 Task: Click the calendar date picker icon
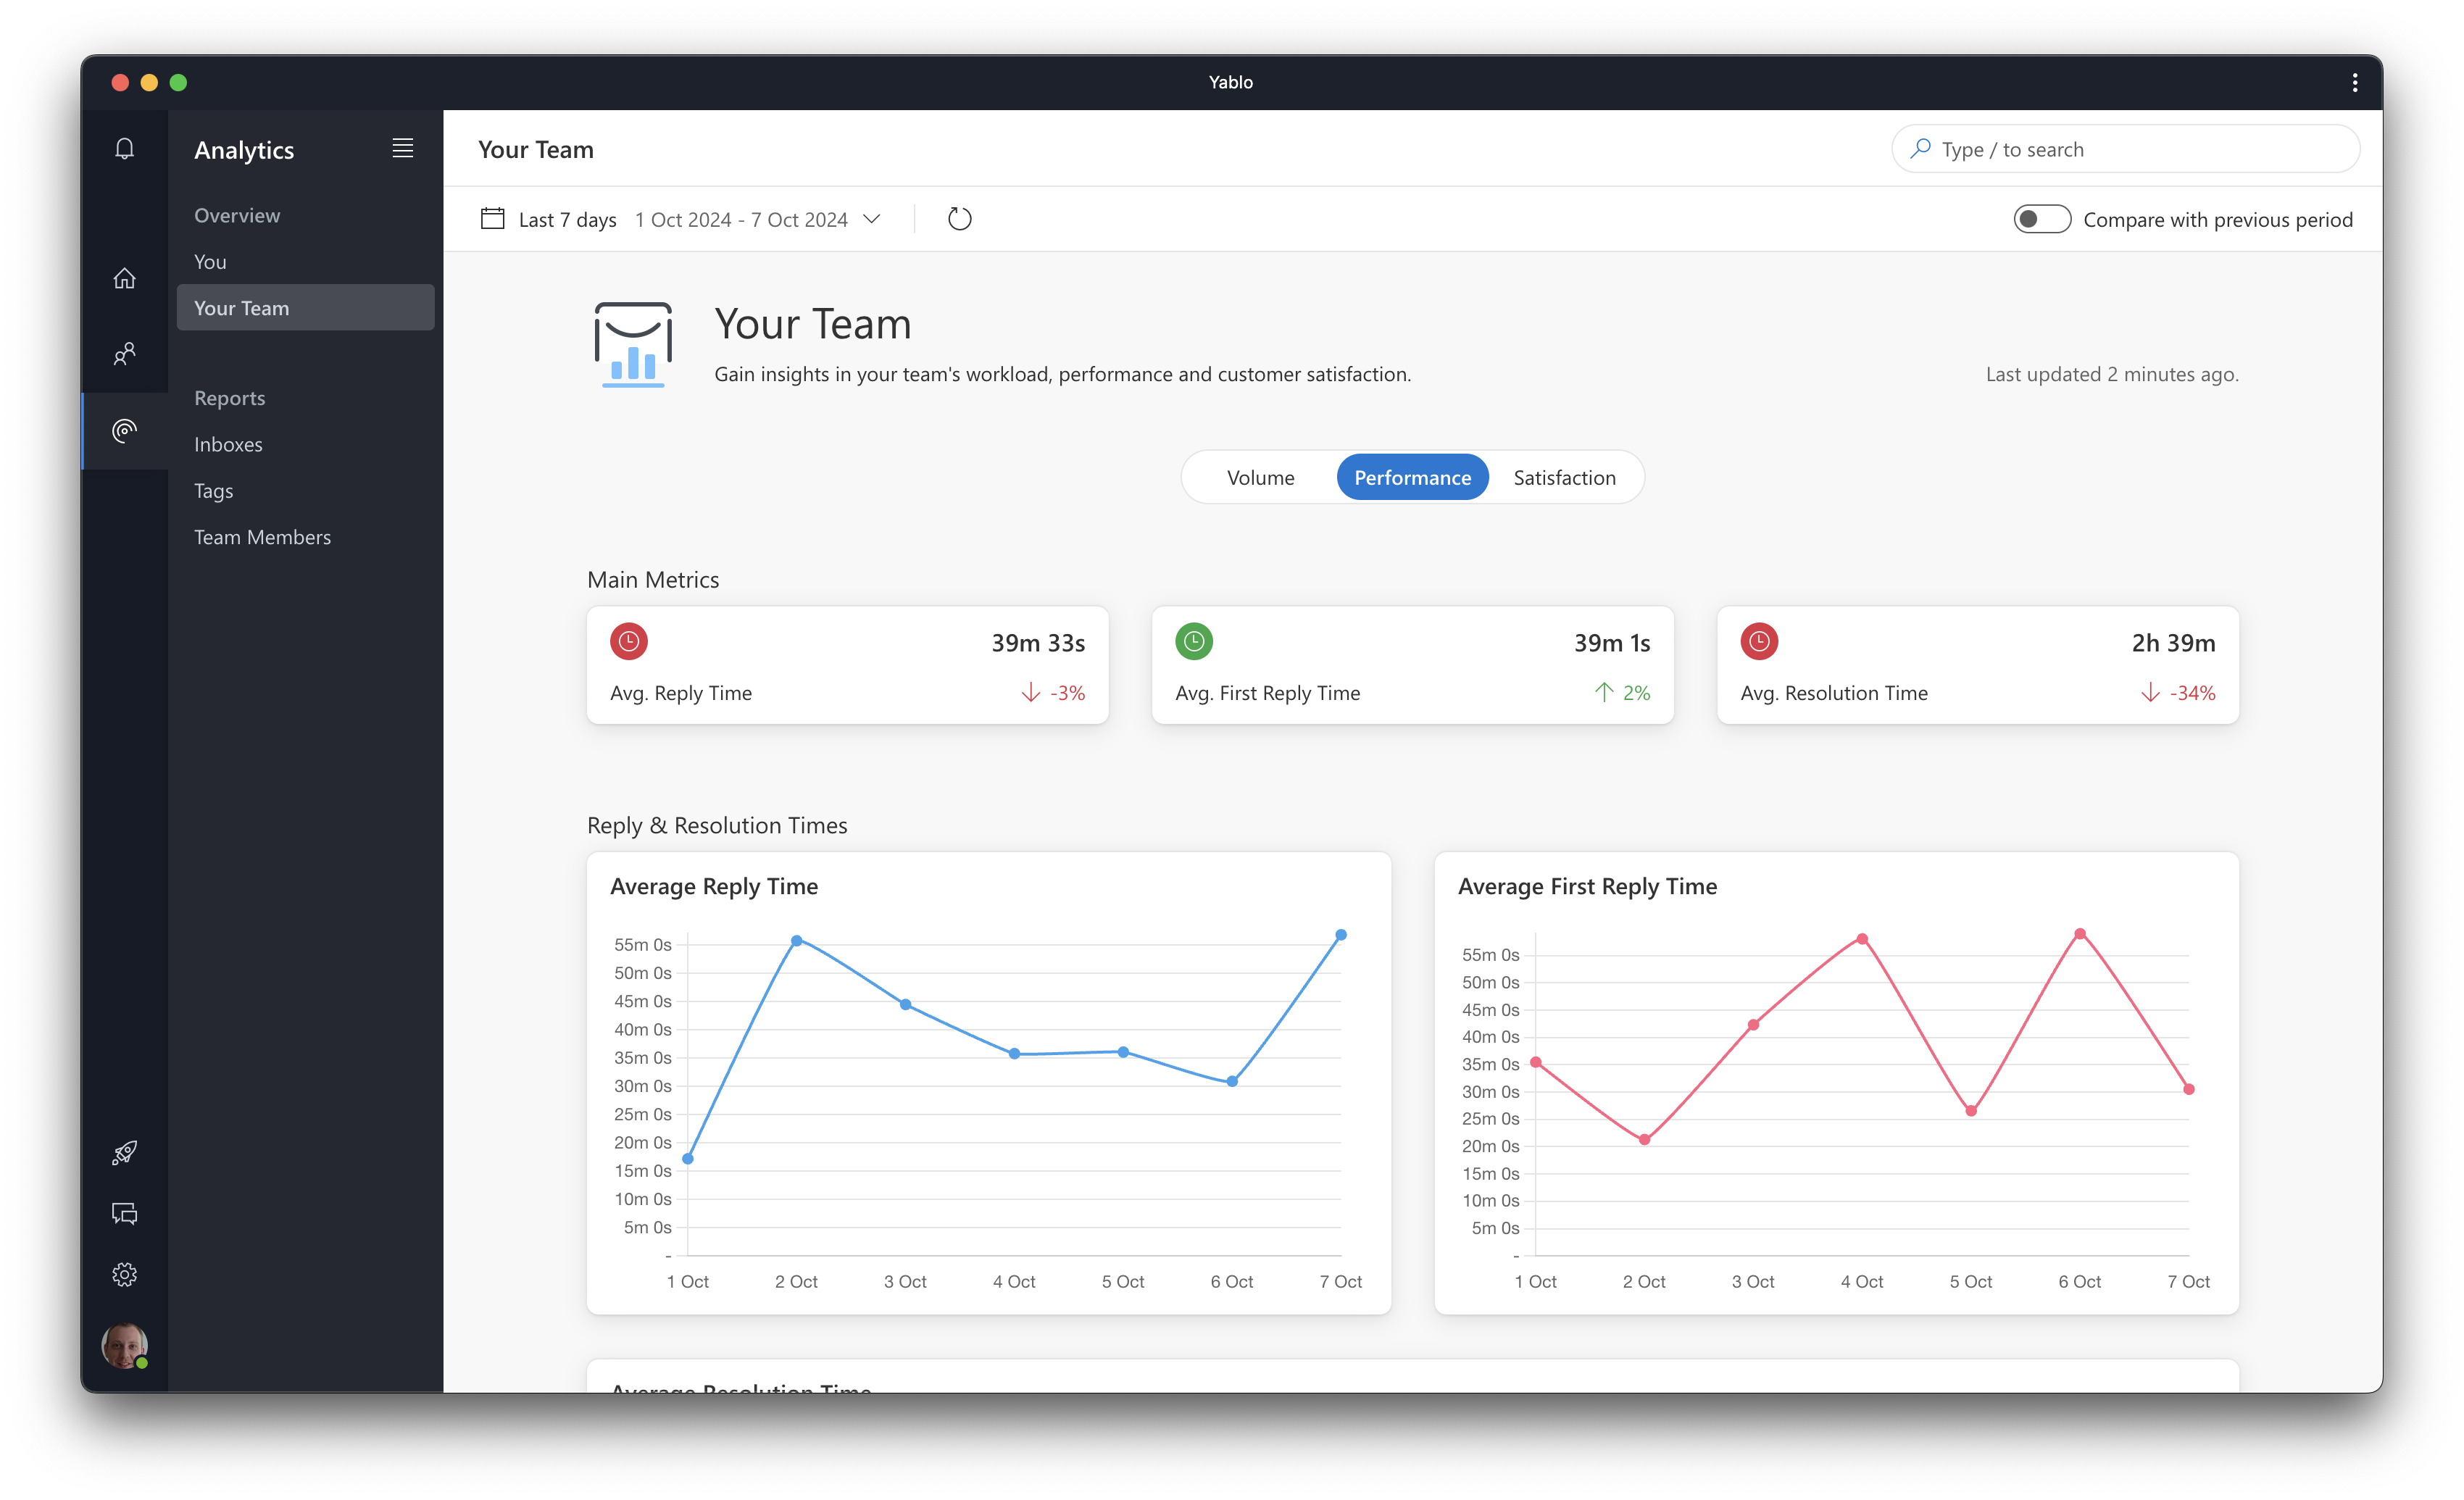[492, 219]
